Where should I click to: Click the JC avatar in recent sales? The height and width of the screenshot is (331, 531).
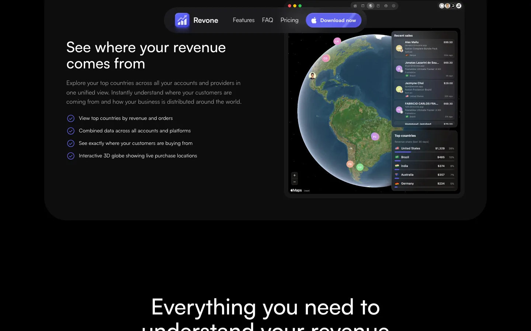tap(399, 89)
